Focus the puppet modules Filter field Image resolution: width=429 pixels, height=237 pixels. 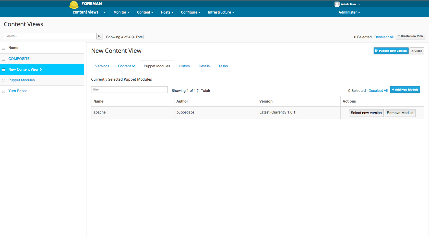pyautogui.click(x=129, y=90)
